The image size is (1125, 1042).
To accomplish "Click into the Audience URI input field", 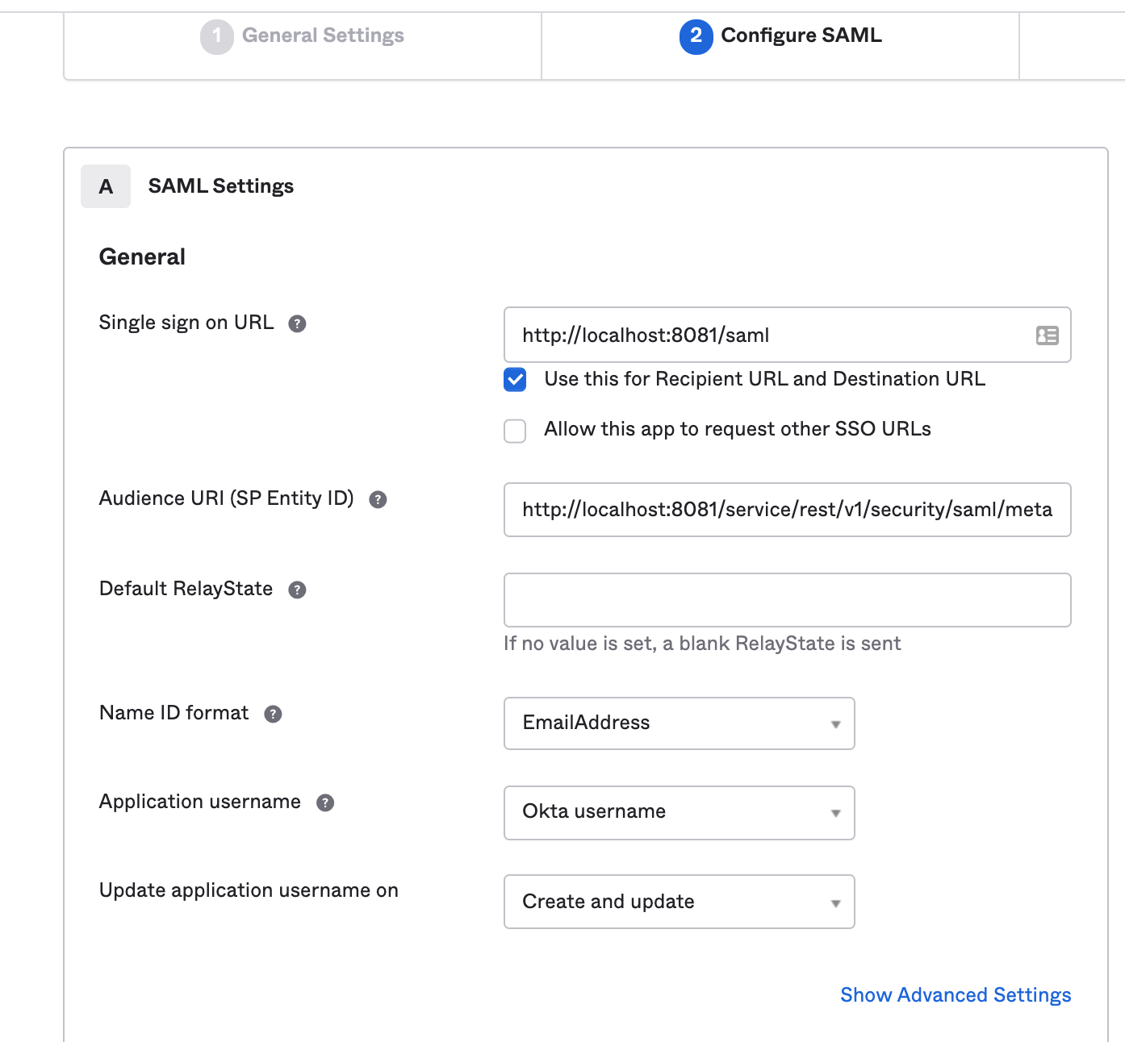I will tap(787, 510).
